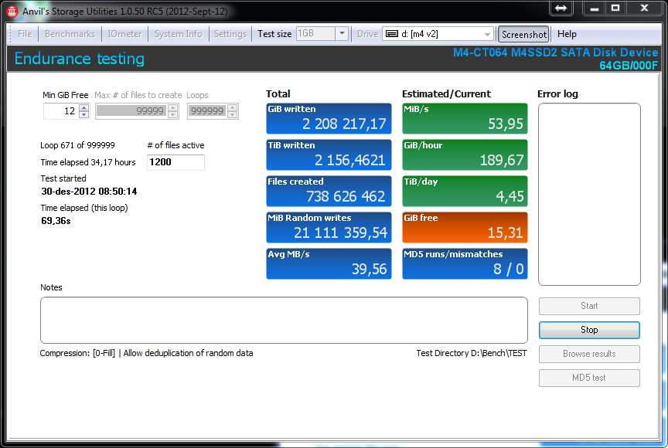
Task: Click the Screenshot button
Action: [x=523, y=35]
